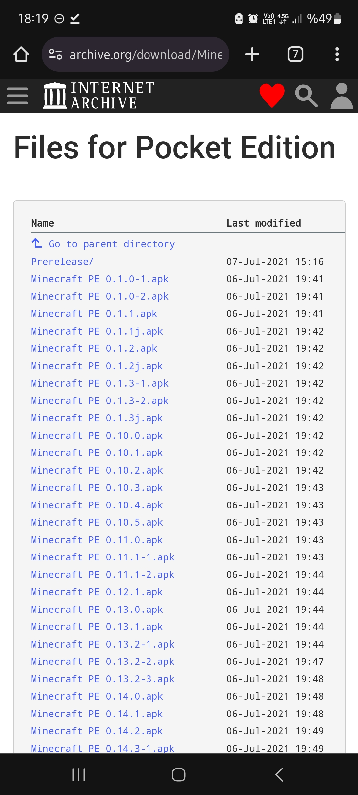
Task: Open site settings icon in address bar
Action: click(x=55, y=54)
